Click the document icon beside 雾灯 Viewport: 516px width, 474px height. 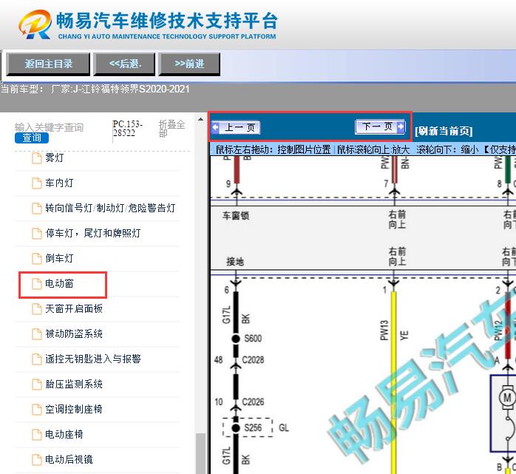[36, 158]
